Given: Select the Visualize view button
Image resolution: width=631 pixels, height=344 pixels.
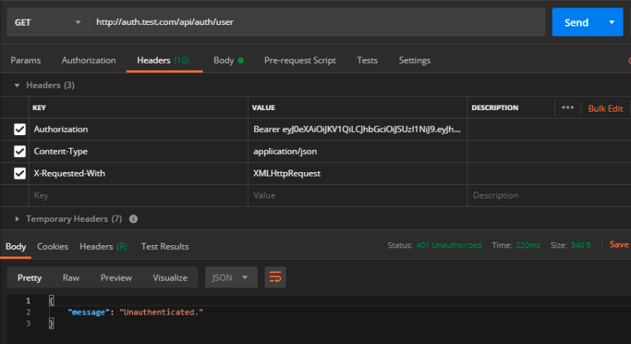Looking at the screenshot, I should [170, 278].
